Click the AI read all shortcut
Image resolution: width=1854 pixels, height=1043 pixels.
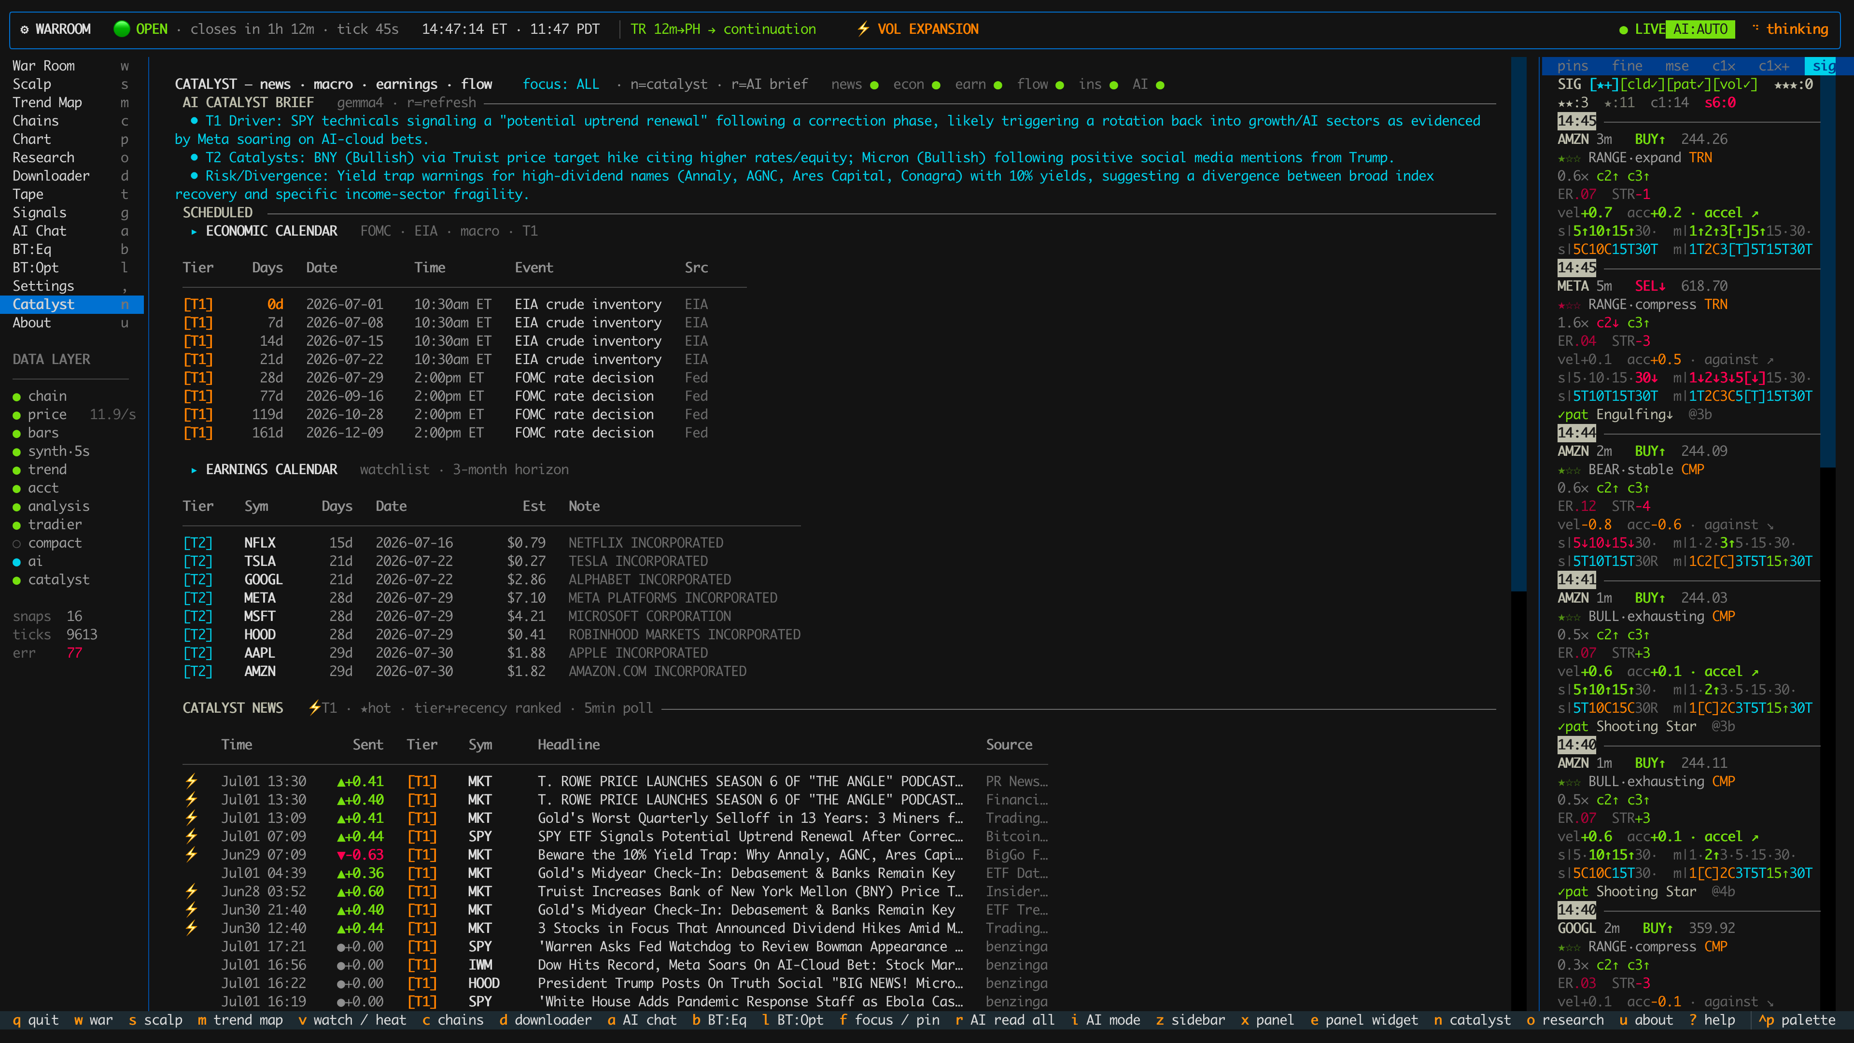point(1005,1020)
